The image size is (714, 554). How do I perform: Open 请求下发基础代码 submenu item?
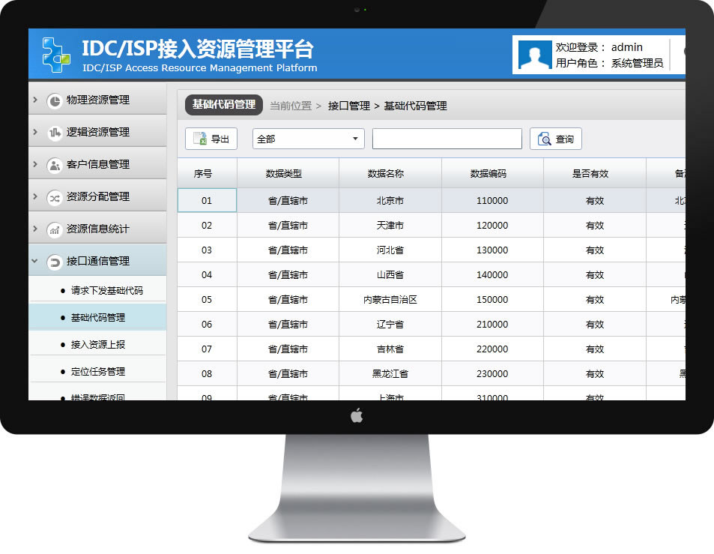[x=106, y=290]
